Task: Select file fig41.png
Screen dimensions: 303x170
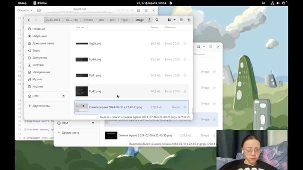Action: point(132,76)
